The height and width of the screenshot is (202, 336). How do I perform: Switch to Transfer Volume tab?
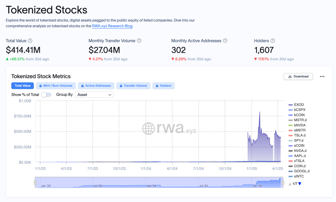[x=134, y=86]
